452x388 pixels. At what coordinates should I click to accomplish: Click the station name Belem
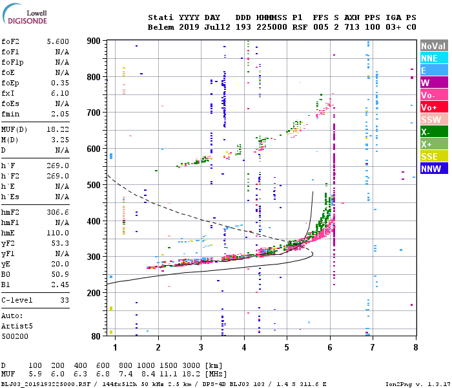click(x=161, y=27)
